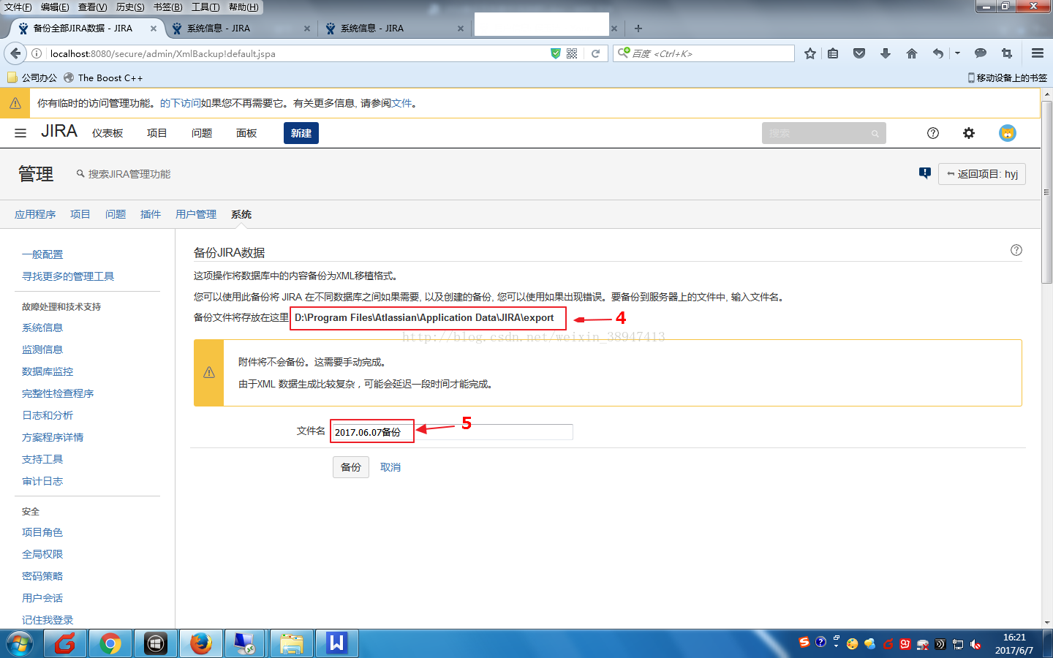Image resolution: width=1053 pixels, height=658 pixels.
Task: Launch Chrome from the taskbar
Action: (110, 643)
